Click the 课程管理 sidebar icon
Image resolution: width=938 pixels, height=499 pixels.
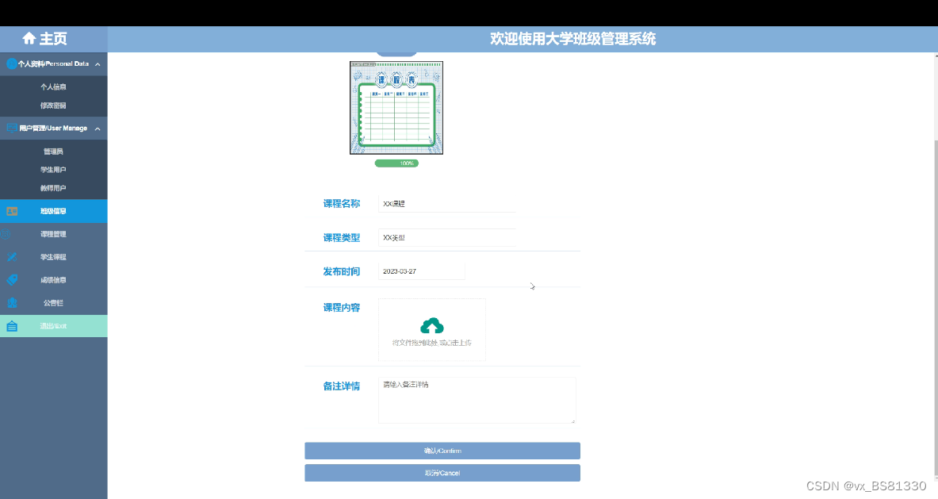pos(6,234)
